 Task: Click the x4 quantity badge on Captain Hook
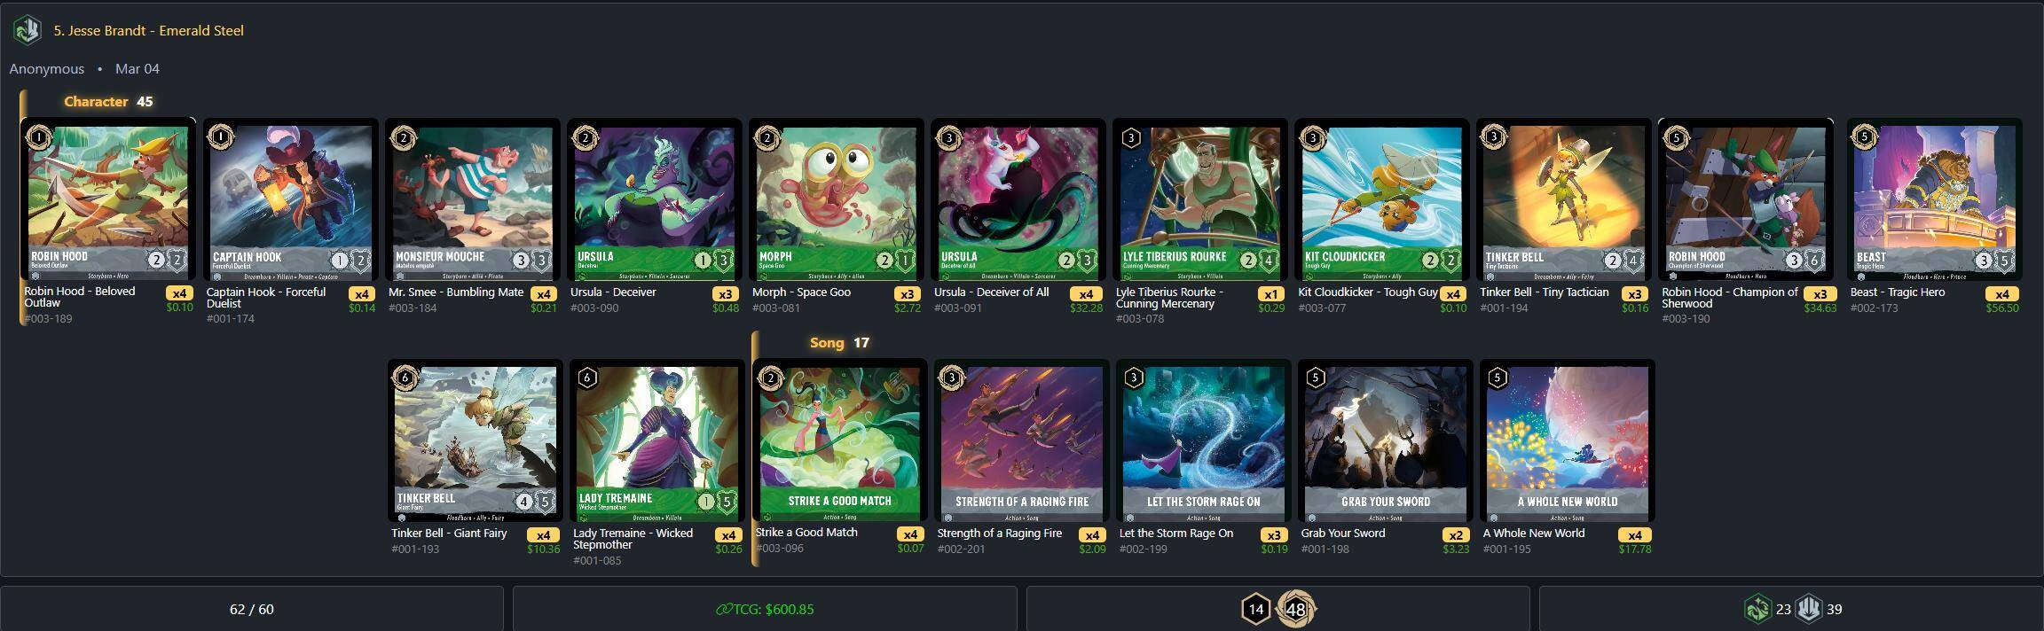(x=361, y=293)
